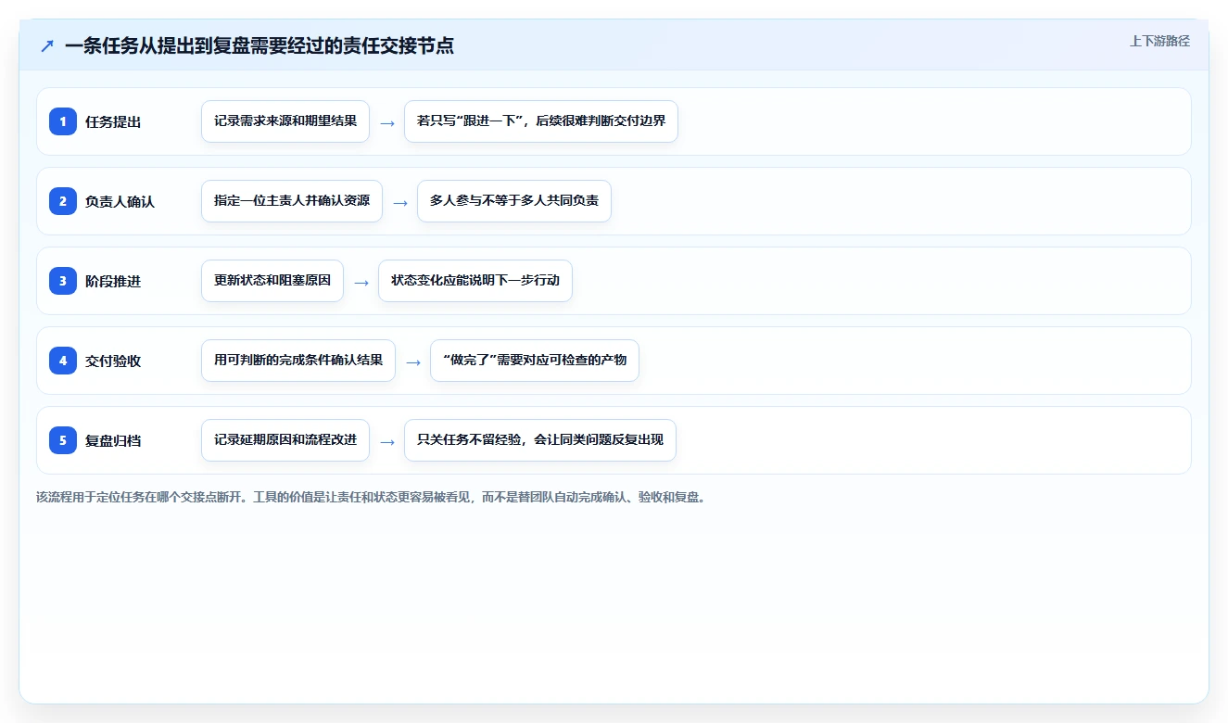Click the 记录需求来源和期望结果 box
This screenshot has width=1228, height=723.
coord(285,121)
